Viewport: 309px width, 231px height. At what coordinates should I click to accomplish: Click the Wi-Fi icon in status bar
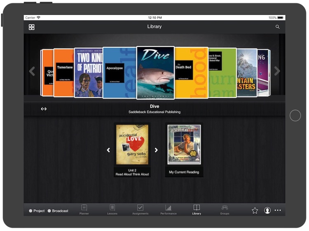[38, 18]
